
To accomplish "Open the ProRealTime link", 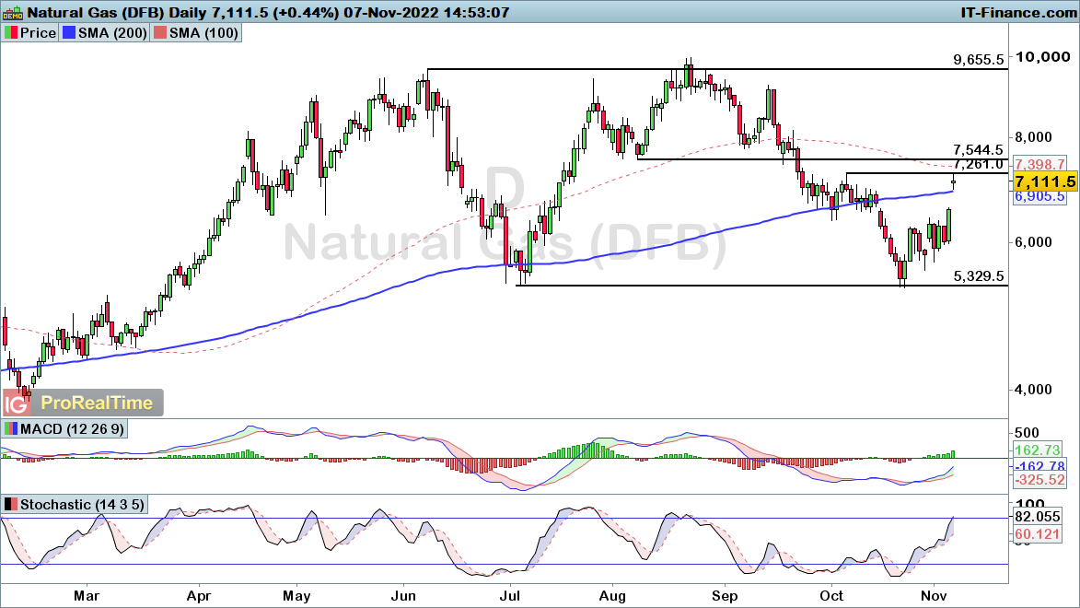I will click(x=97, y=403).
